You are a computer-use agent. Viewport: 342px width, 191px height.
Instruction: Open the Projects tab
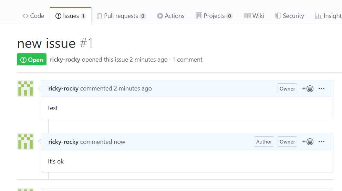[x=214, y=16]
